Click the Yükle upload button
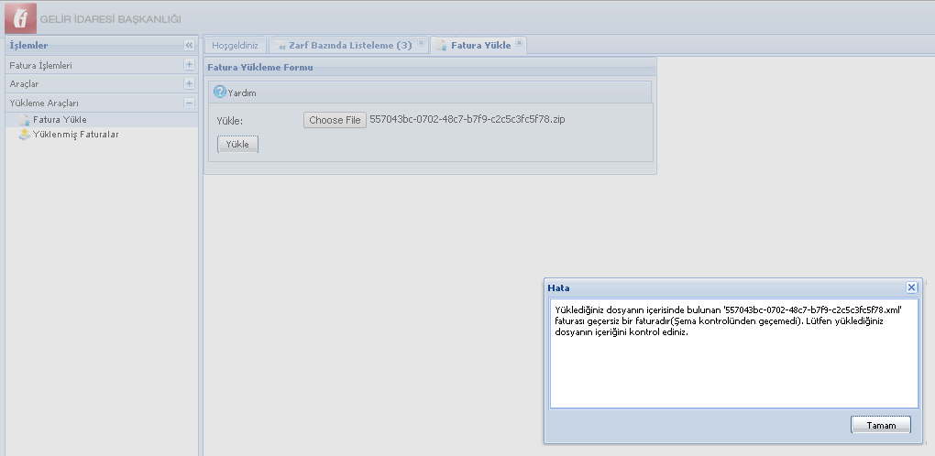The height and width of the screenshot is (456, 935). (237, 145)
